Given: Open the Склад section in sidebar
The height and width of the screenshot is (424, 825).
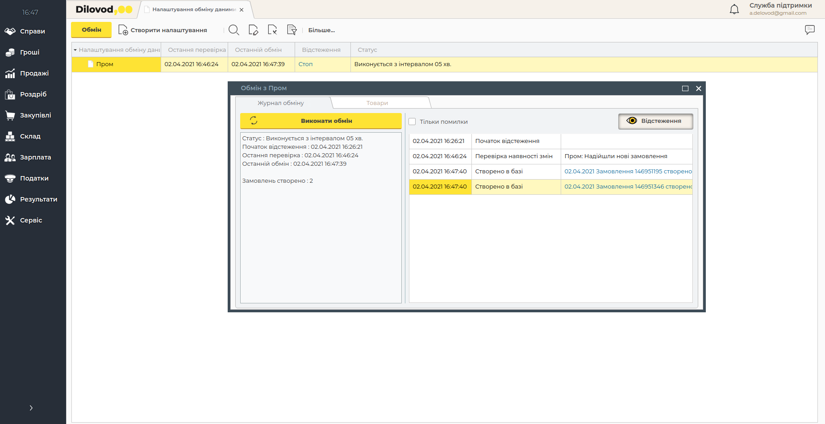Looking at the screenshot, I should click(x=30, y=136).
